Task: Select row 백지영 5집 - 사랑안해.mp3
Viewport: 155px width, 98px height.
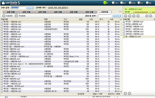Action: (60, 47)
